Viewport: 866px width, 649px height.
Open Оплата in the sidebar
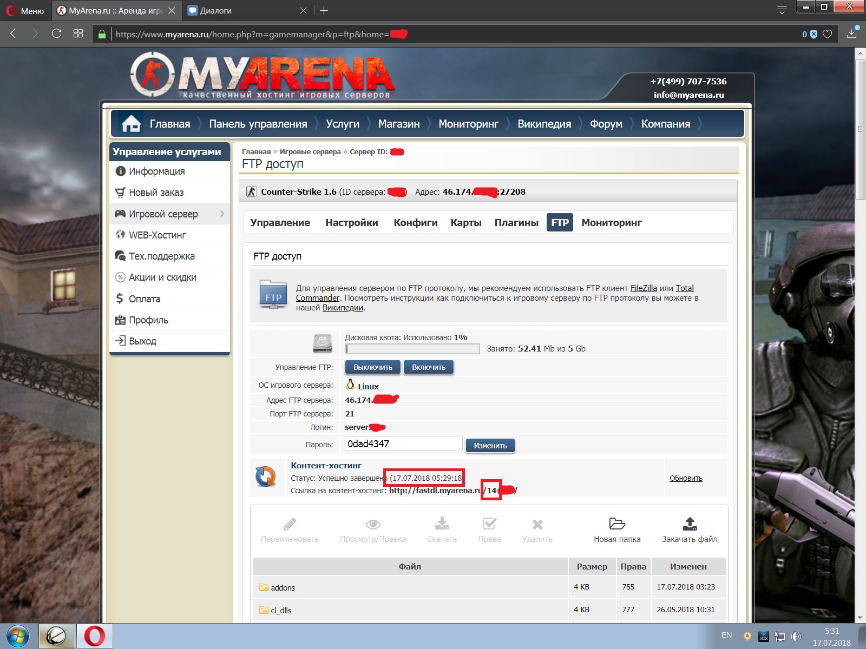click(170, 299)
